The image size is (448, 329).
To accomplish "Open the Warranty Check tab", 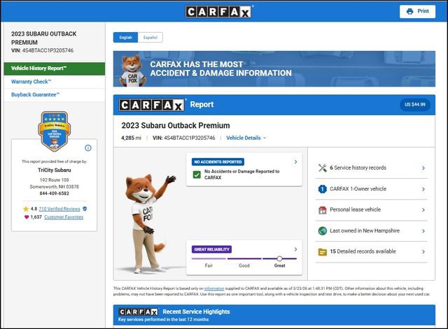I will click(x=30, y=82).
